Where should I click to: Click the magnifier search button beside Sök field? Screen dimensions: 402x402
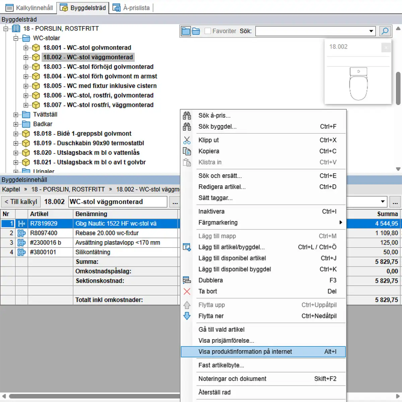(385, 31)
